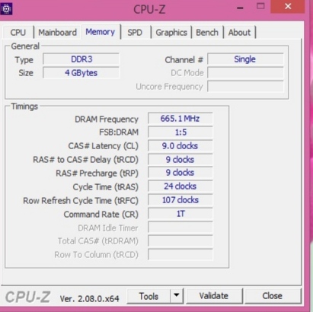The width and height of the screenshot is (313, 312).
Task: Select the Command Rate 1T field
Action: pos(180,214)
